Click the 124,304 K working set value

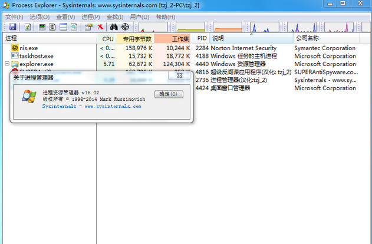coord(176,64)
